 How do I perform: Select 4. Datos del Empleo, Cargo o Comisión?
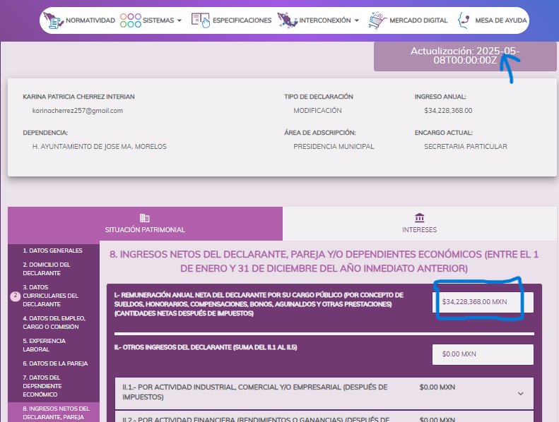51,322
